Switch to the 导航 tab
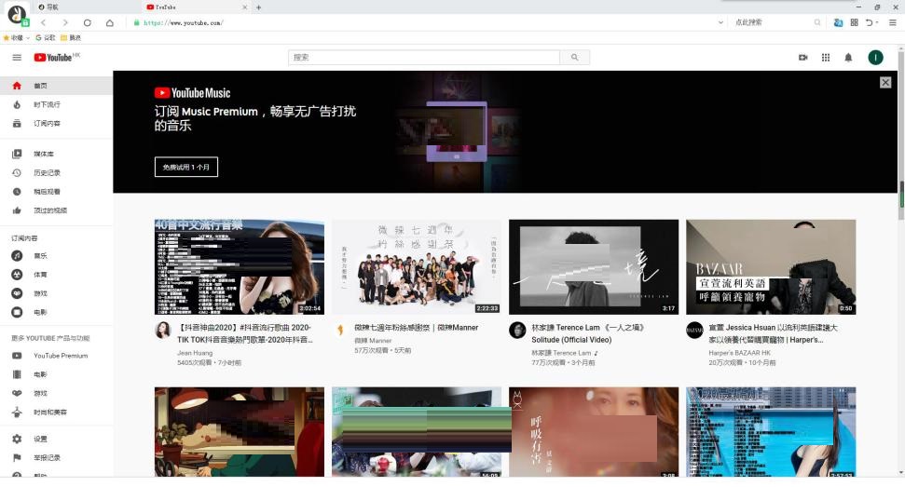The image size is (905, 487). point(87,7)
